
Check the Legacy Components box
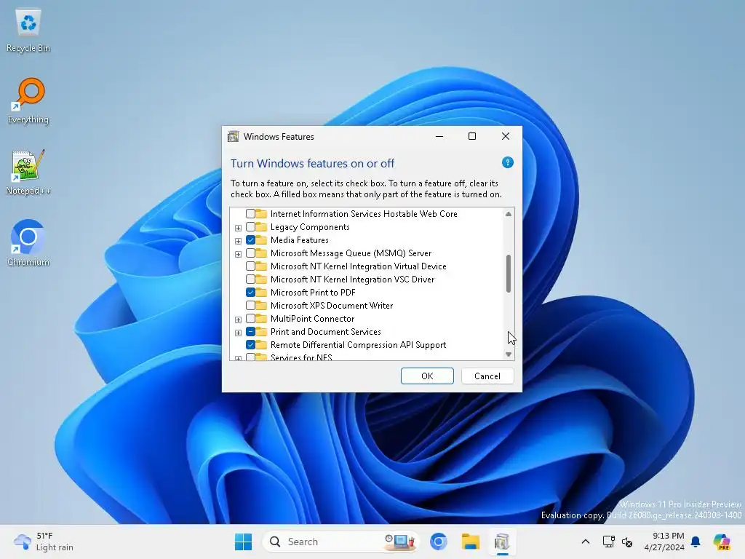click(250, 227)
